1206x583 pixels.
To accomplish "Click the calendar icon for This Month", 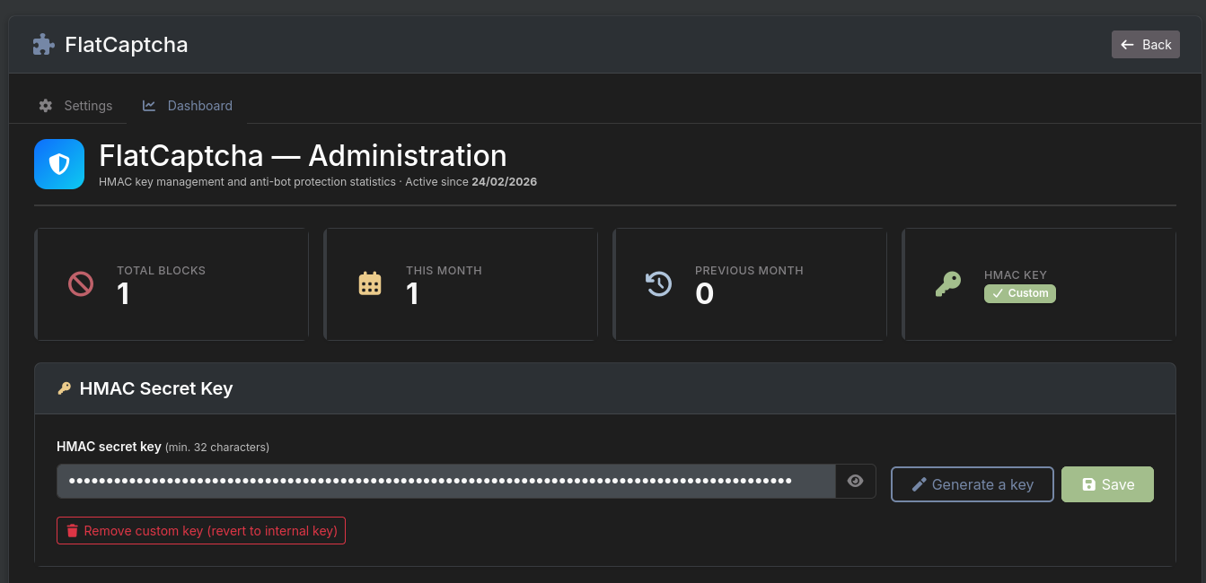I will pyautogui.click(x=370, y=284).
